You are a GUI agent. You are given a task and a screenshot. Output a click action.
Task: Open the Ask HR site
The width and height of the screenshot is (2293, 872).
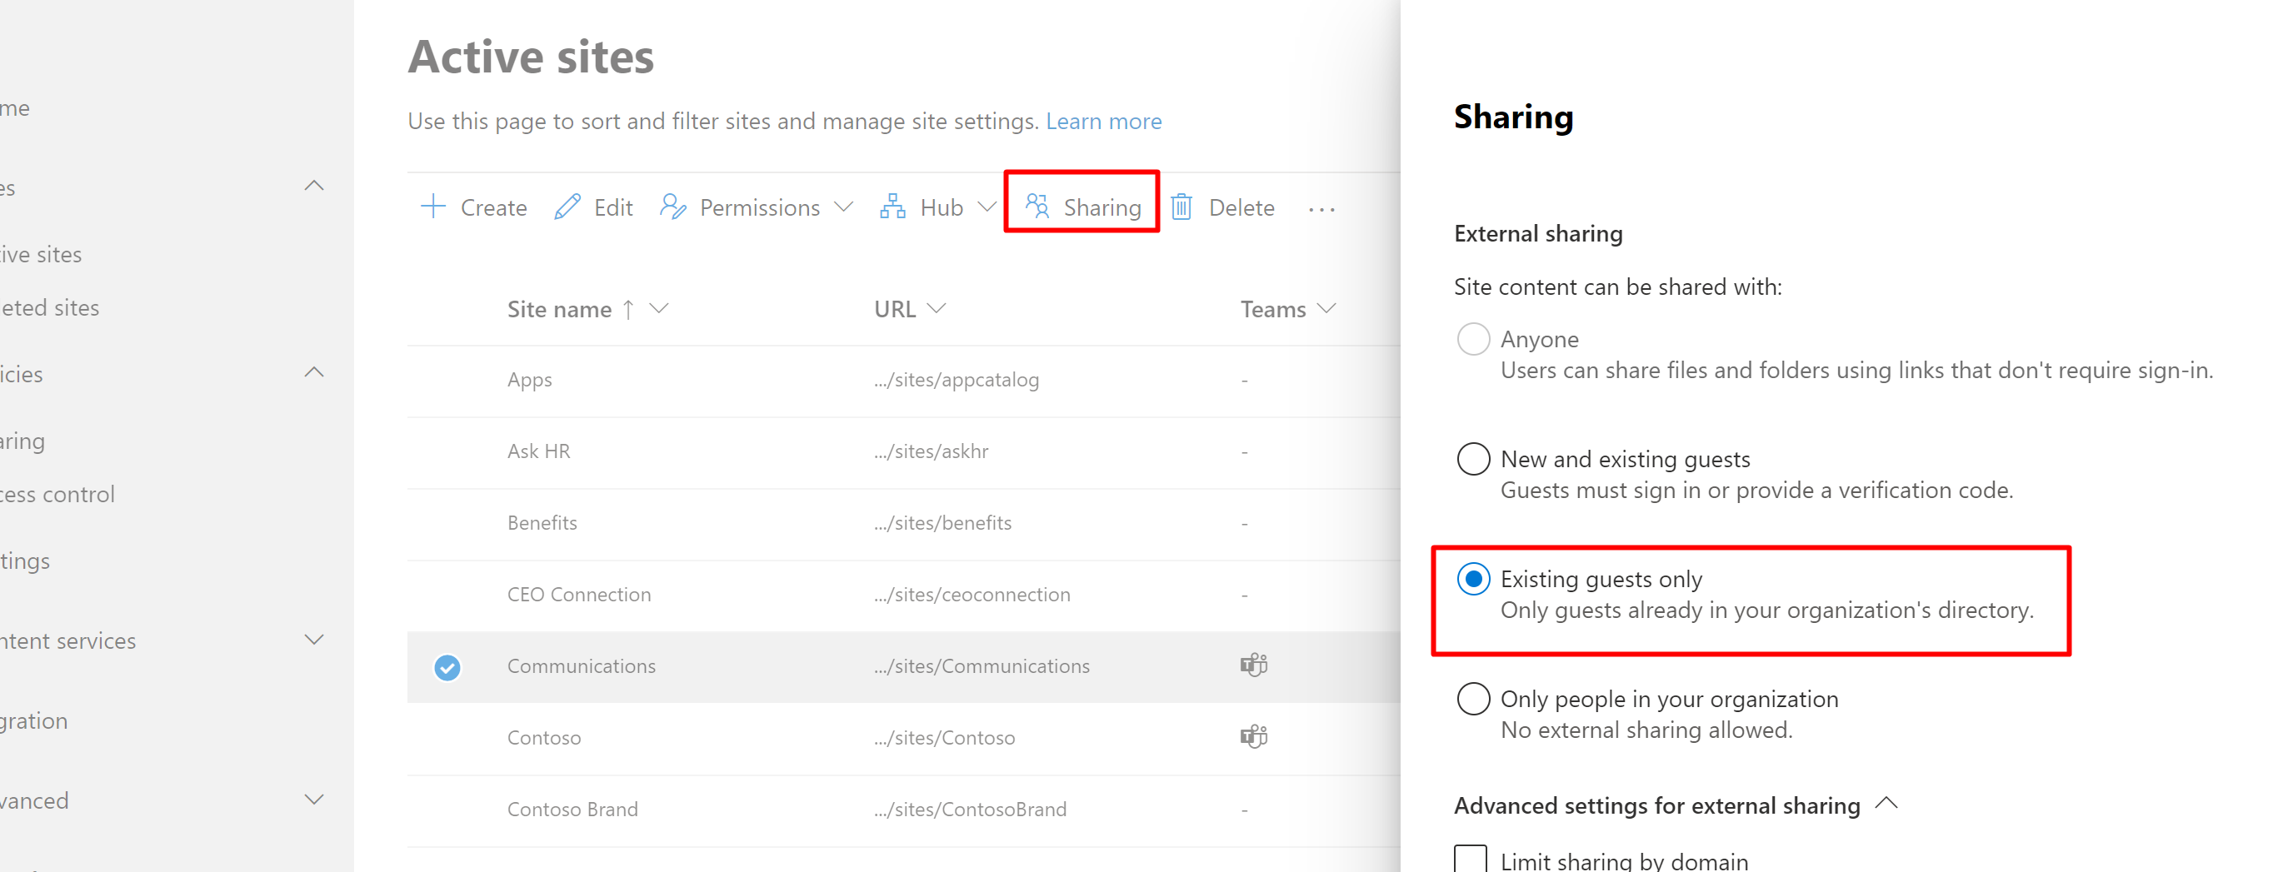click(538, 451)
